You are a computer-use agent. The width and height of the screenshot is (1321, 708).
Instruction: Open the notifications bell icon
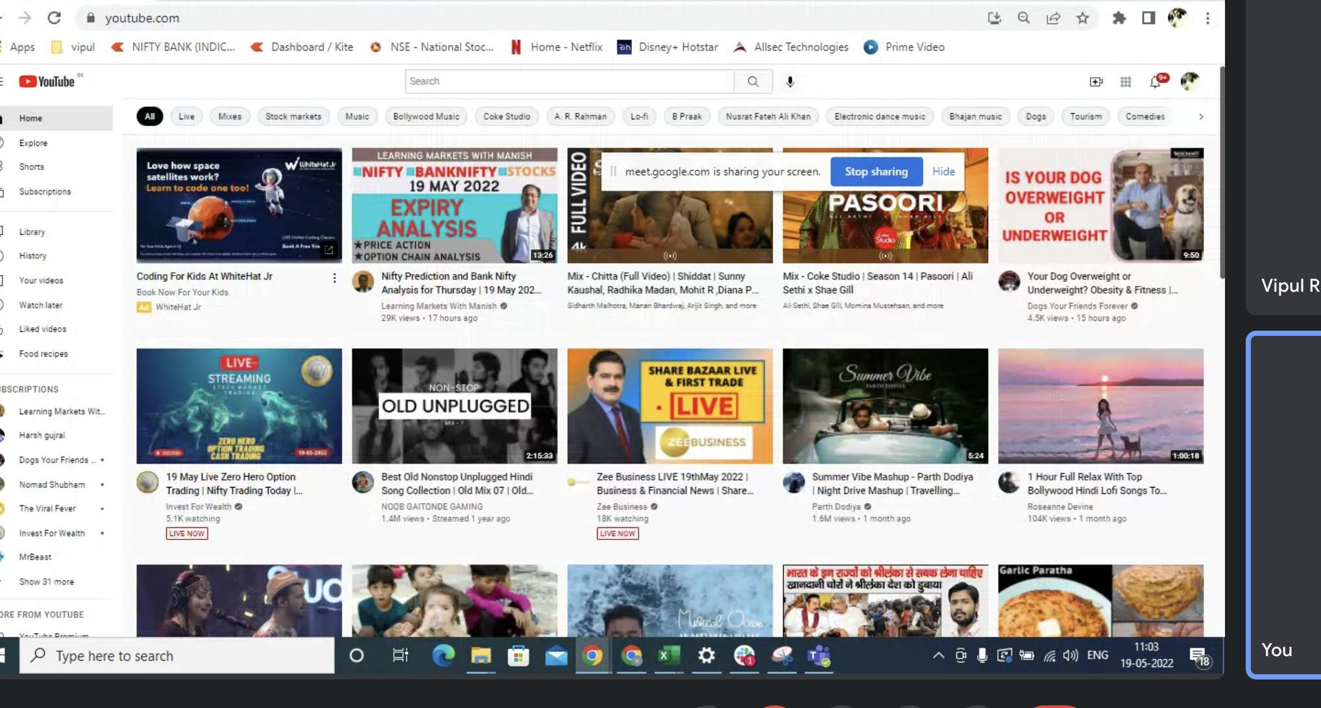[1156, 82]
